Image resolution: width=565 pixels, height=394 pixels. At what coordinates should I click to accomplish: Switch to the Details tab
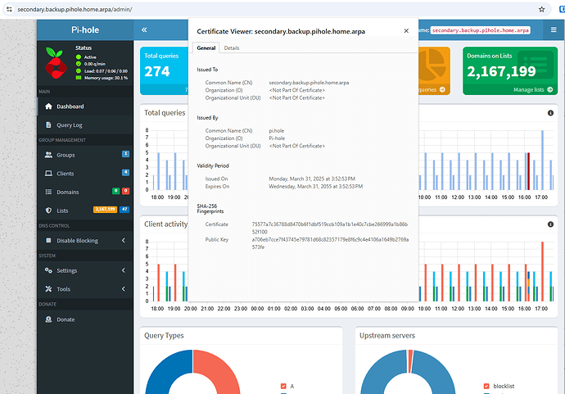coord(232,48)
